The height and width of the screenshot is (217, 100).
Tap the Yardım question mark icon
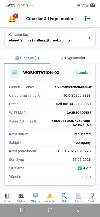pos(93,196)
